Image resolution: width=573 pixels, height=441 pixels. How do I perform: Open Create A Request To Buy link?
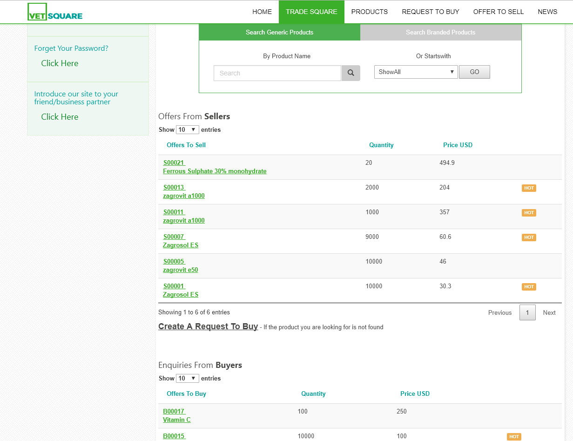[x=208, y=326]
